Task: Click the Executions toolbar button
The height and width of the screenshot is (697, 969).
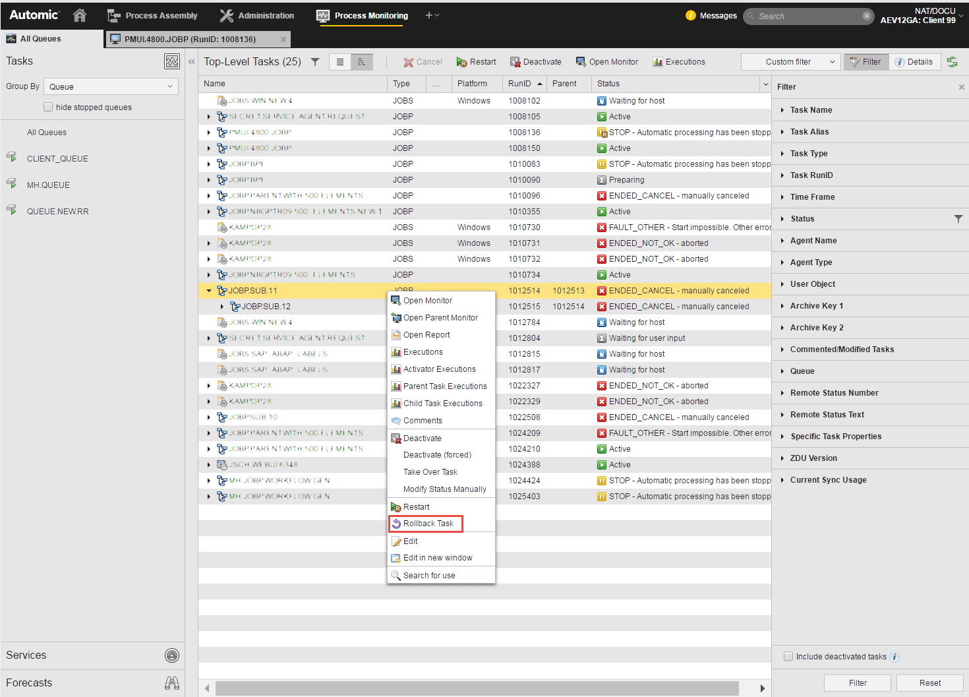Action: coord(679,62)
